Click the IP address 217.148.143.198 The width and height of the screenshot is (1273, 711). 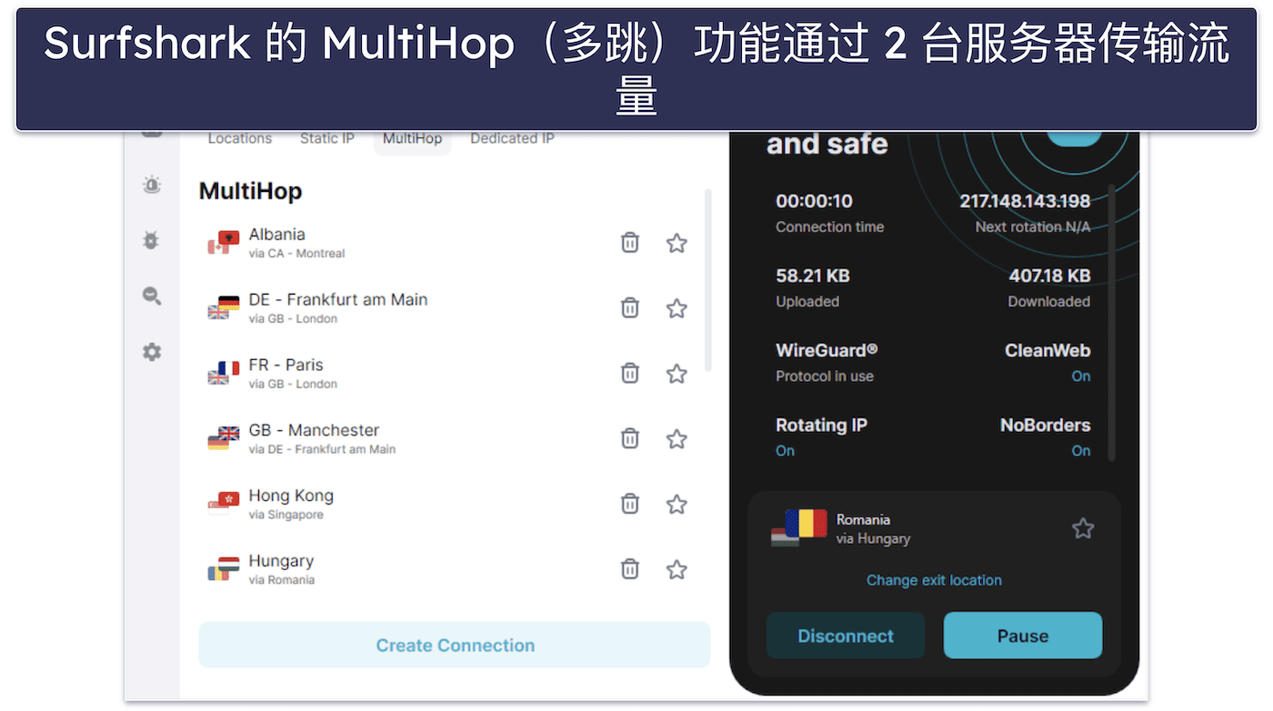click(x=1025, y=201)
